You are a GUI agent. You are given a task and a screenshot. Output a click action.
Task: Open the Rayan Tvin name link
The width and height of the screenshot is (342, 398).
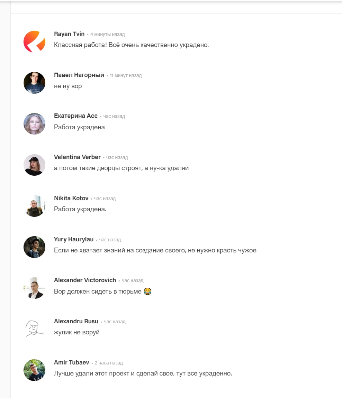coord(69,34)
